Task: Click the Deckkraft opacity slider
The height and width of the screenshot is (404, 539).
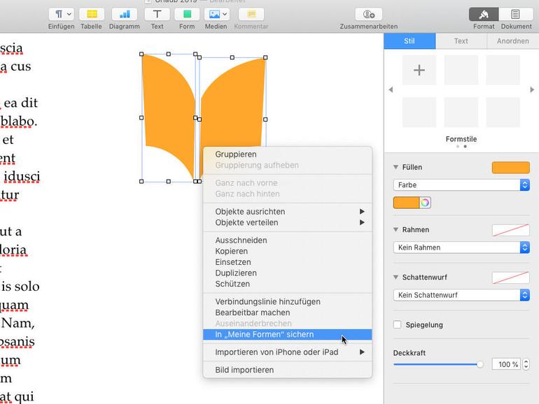Action: (x=438, y=364)
